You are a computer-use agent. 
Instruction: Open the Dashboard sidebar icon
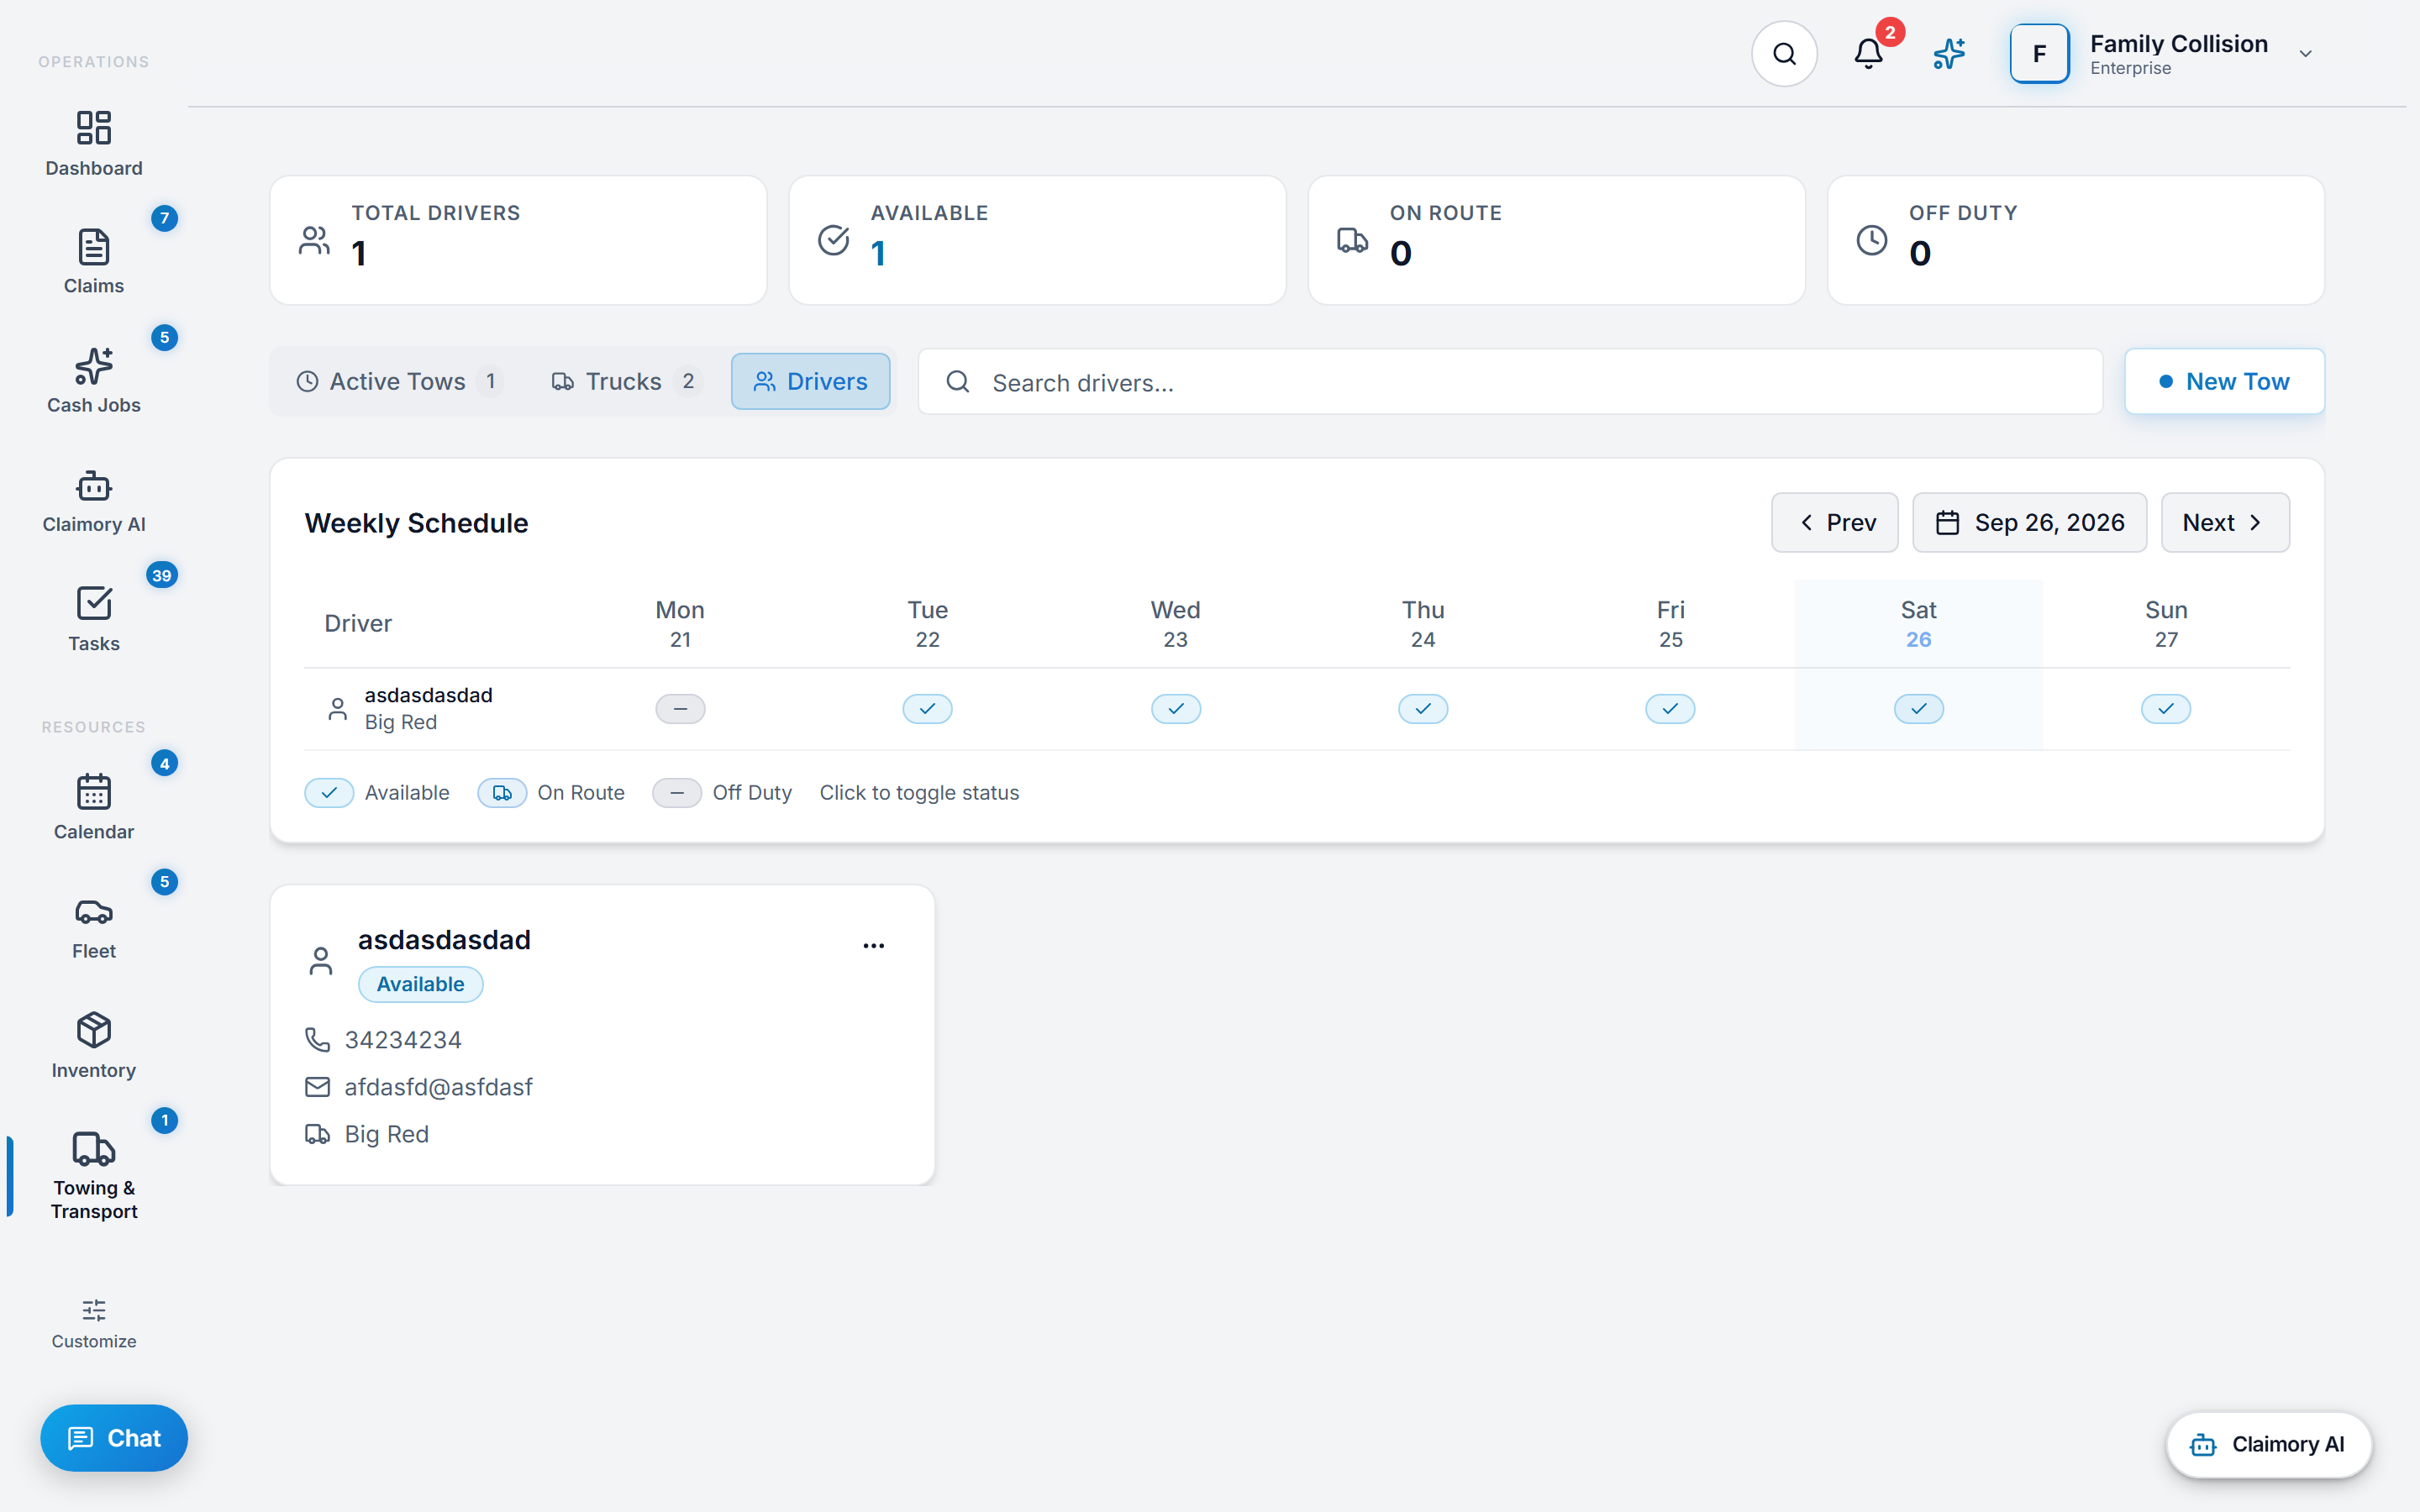94,144
